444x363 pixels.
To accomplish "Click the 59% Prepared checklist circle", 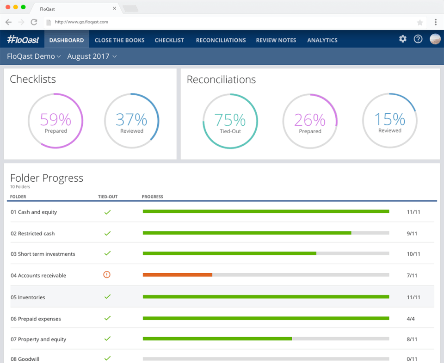I will tap(55, 121).
